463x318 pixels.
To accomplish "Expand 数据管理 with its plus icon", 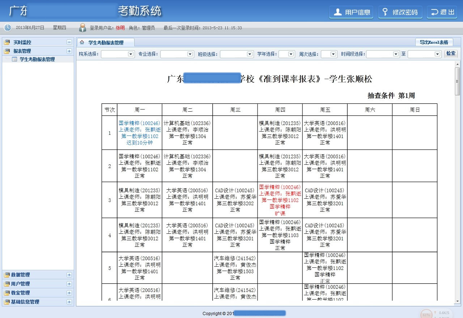I will (x=69, y=275).
